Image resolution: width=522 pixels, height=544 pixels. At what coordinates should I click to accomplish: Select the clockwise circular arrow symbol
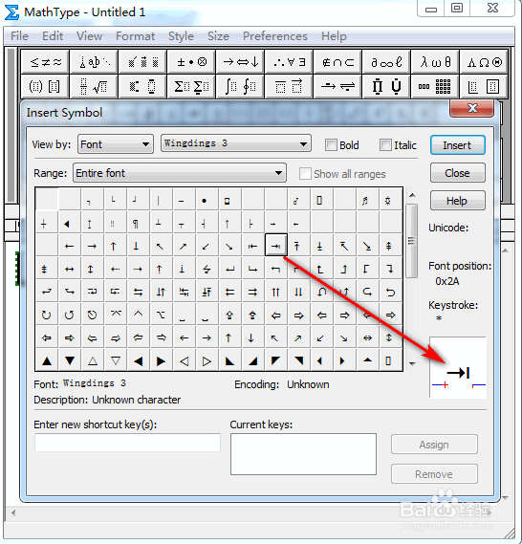click(47, 315)
